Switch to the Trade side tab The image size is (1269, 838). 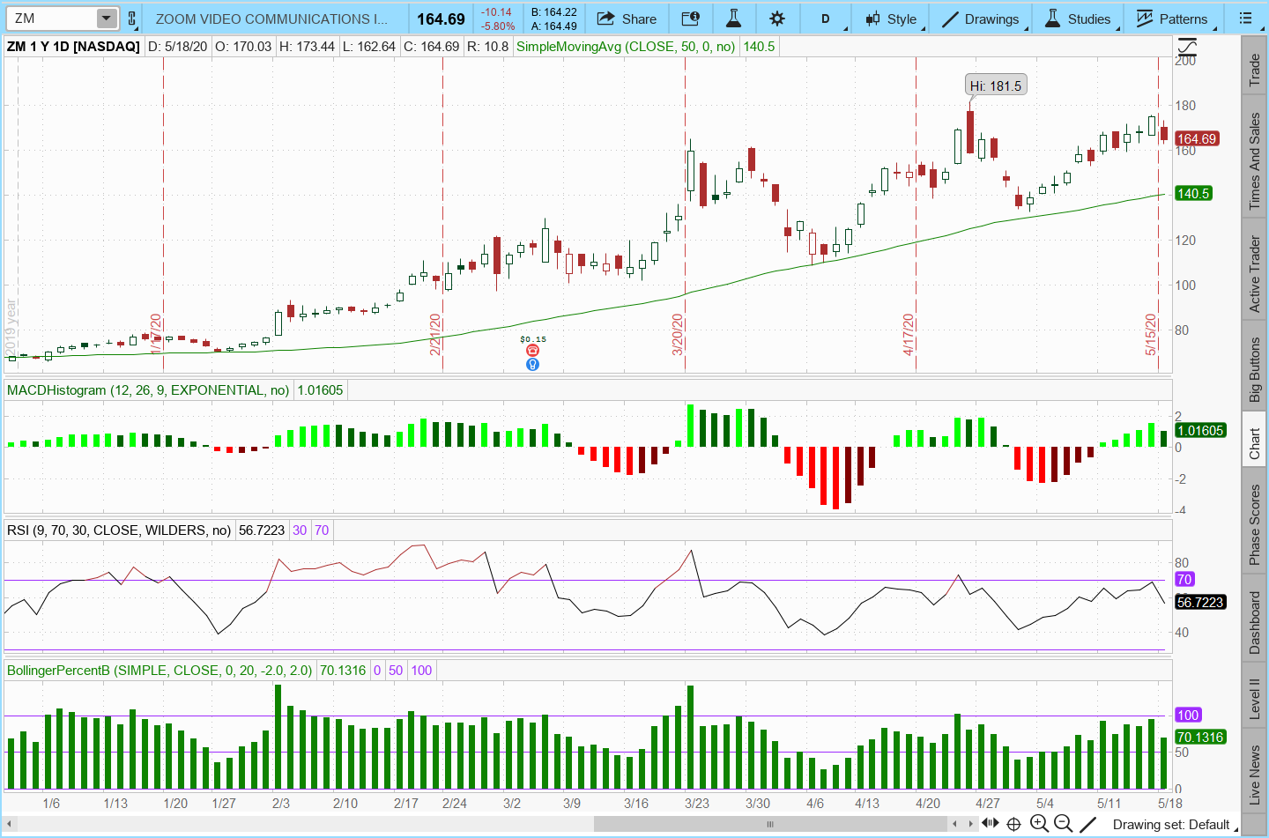pyautogui.click(x=1255, y=70)
